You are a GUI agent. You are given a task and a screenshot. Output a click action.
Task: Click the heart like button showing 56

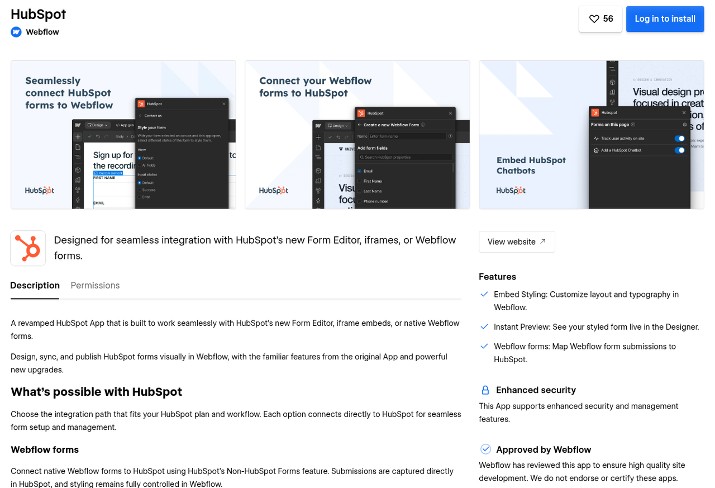[600, 19]
